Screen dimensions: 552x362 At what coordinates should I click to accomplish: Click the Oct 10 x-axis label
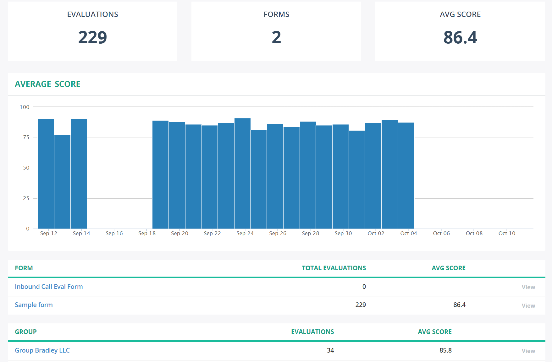(507, 233)
